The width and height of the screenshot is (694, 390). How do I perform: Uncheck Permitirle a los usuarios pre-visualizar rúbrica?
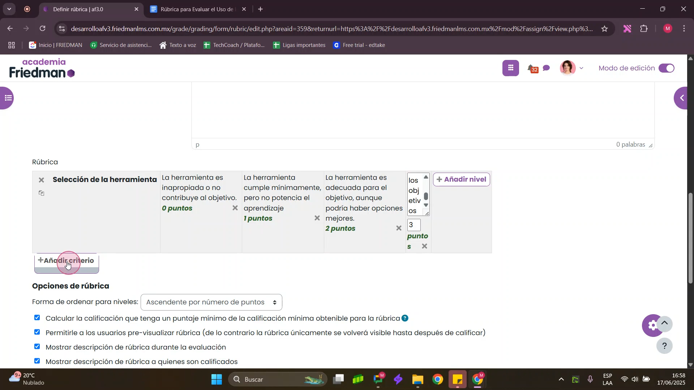coord(37,332)
